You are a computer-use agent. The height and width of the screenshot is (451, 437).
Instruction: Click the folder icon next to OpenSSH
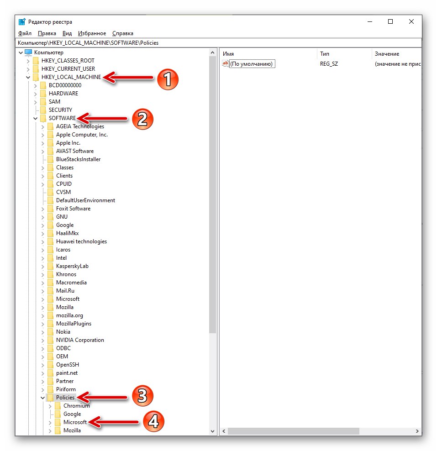tap(51, 365)
